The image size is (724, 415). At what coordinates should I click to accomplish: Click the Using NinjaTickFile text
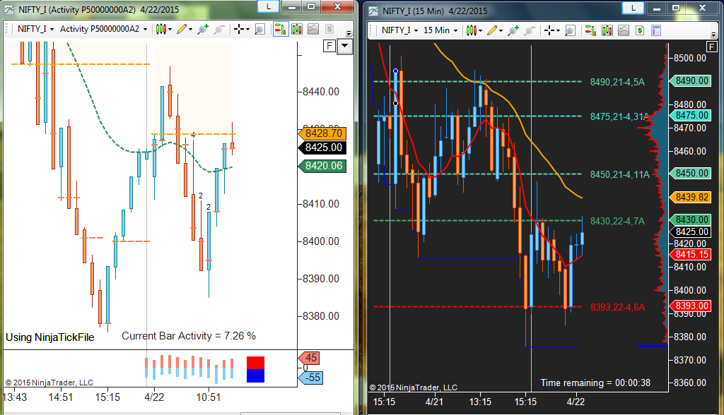(50, 337)
